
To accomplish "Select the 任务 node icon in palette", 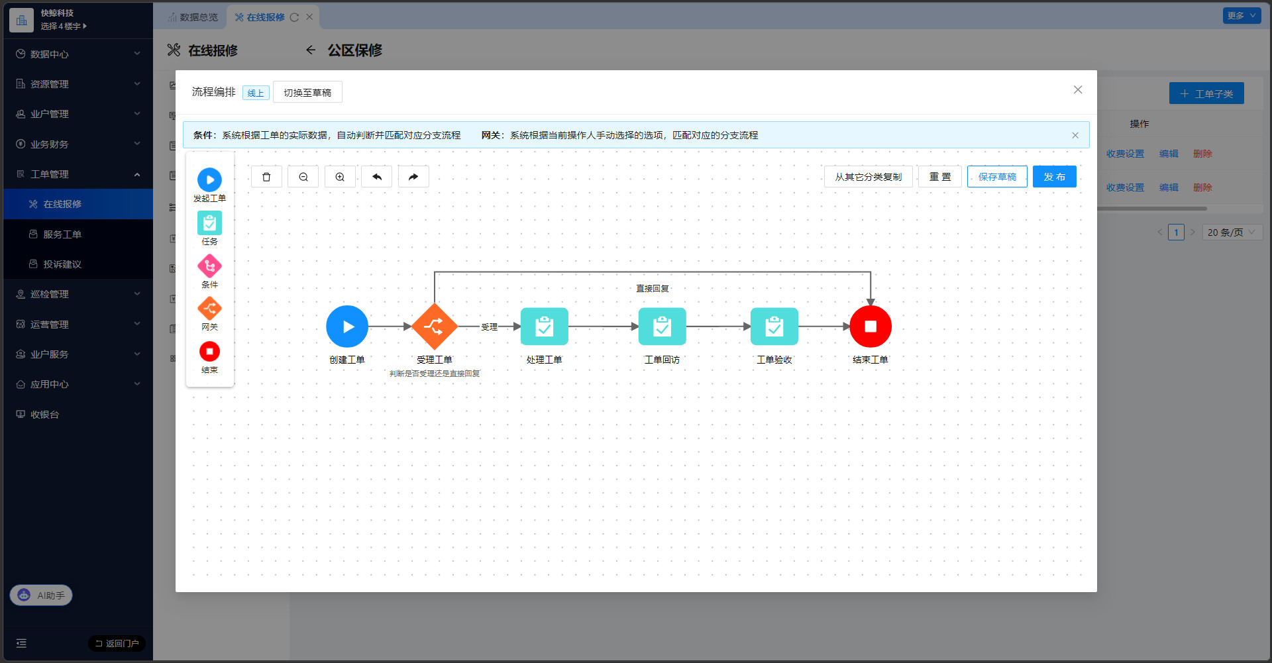I will 209,224.
